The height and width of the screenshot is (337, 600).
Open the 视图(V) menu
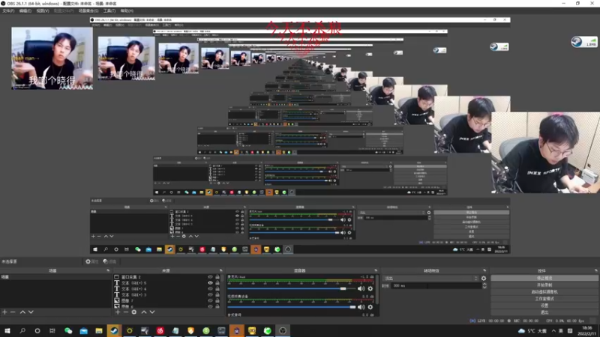tap(43, 10)
